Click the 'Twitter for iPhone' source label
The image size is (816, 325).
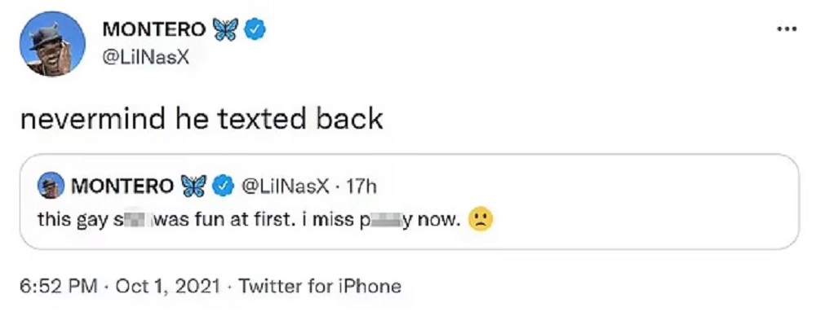pyautogui.click(x=320, y=286)
